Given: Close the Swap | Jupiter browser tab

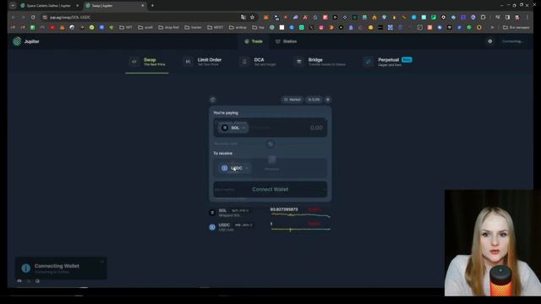Looking at the screenshot, I should click(143, 6).
